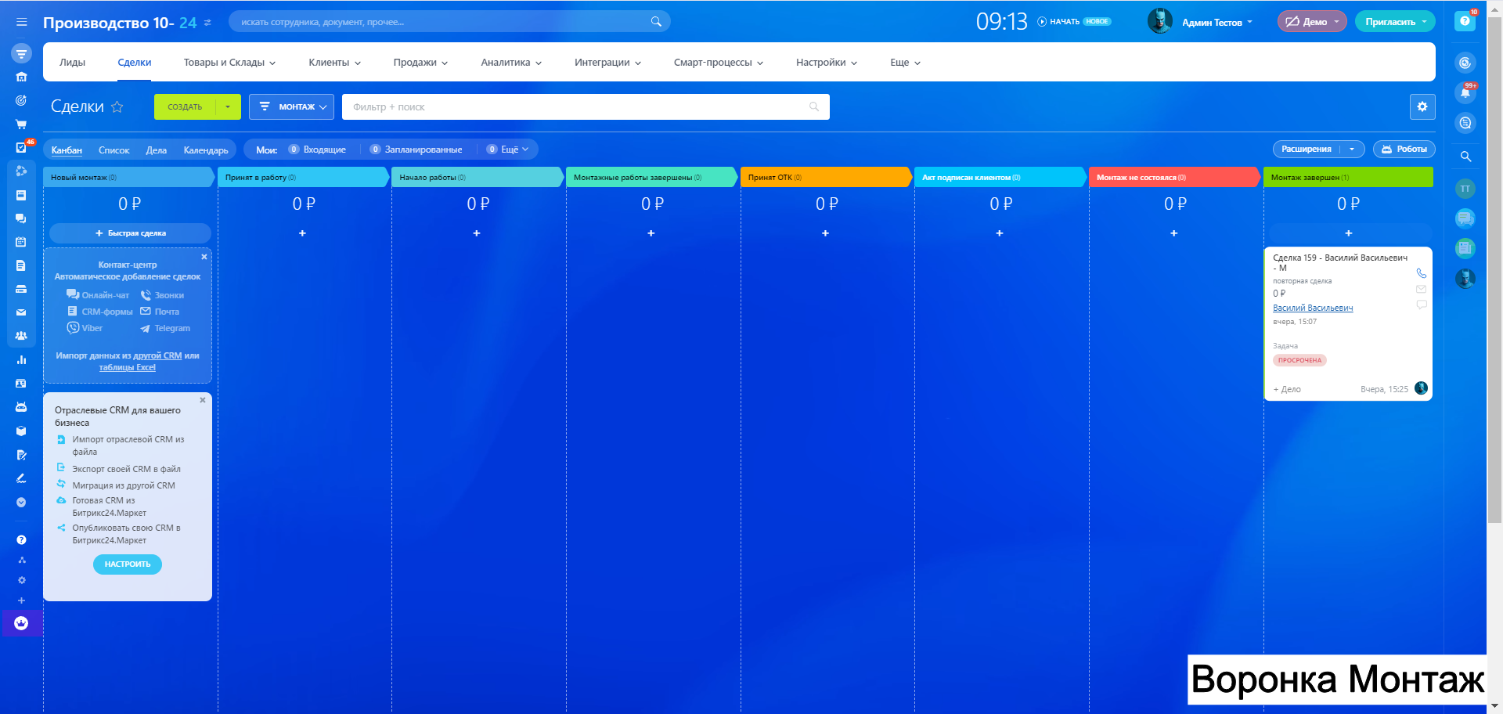Image resolution: width=1503 pixels, height=714 pixels.
Task: Add Сделки page to favorites with star
Action: (117, 106)
